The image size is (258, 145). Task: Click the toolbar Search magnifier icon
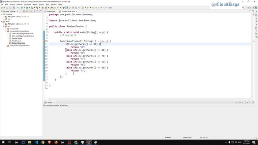pyautogui.click(x=243, y=8)
